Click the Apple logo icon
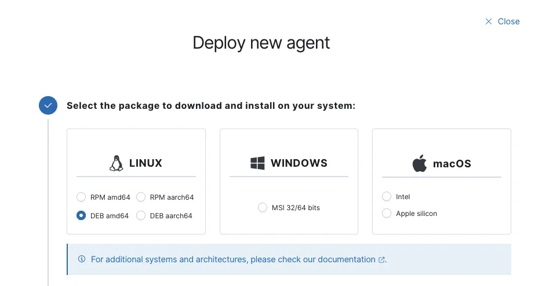 click(419, 164)
